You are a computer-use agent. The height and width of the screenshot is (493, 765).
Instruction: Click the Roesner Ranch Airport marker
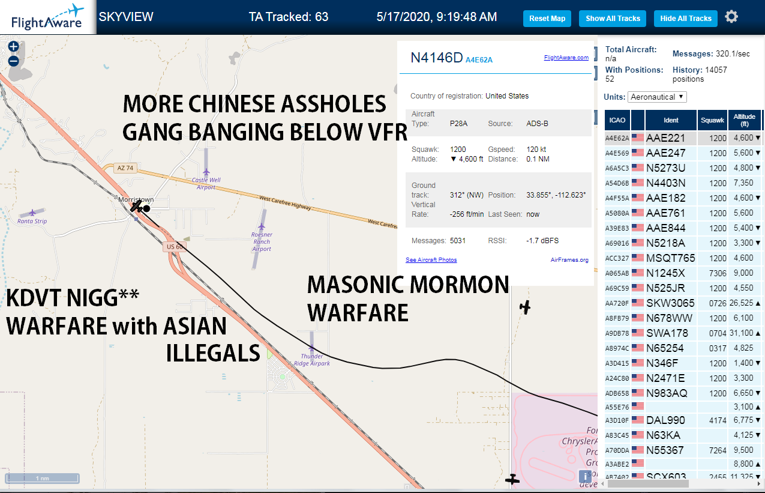pos(262,227)
